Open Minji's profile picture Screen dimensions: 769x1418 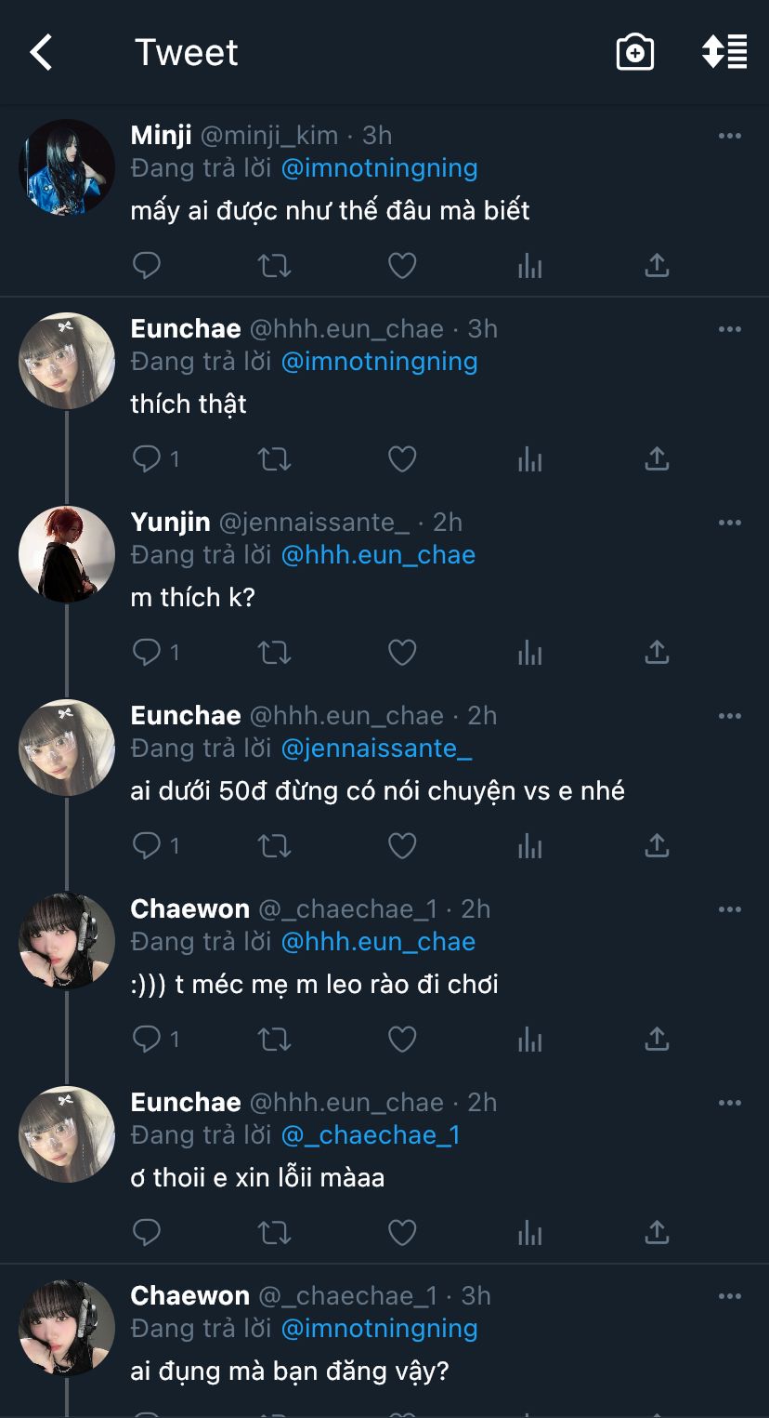pos(67,167)
